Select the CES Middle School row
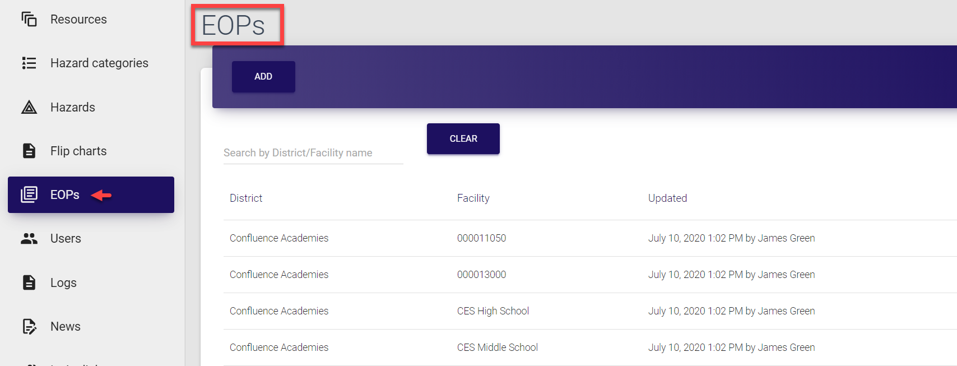 (x=497, y=348)
